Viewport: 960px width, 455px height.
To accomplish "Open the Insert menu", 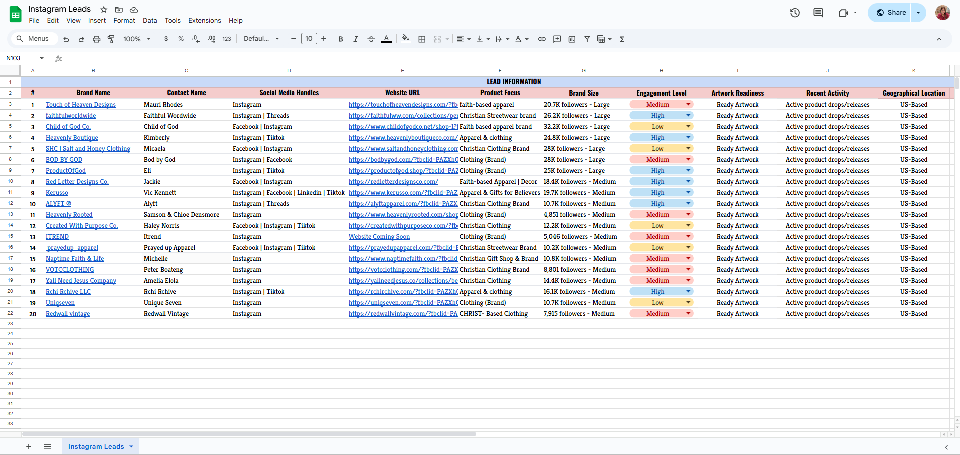I will (x=97, y=21).
